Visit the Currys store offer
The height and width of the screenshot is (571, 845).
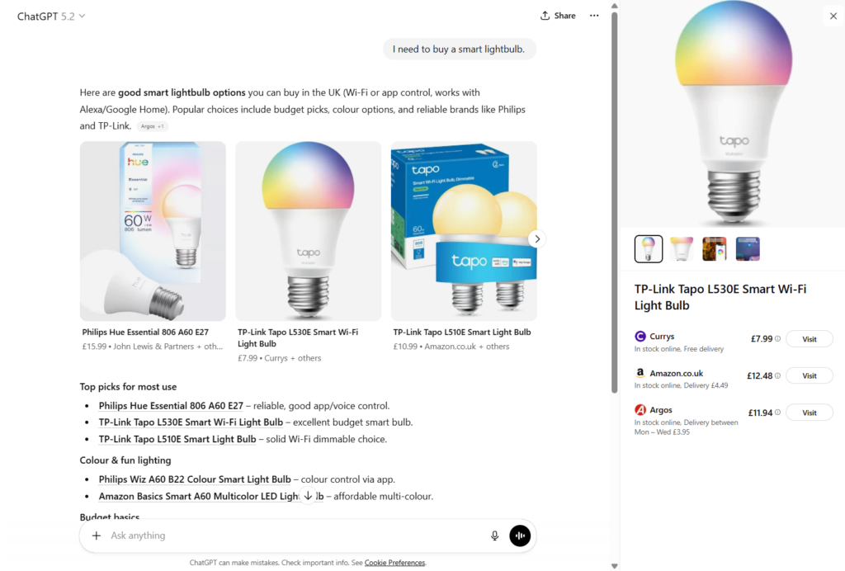(x=809, y=339)
